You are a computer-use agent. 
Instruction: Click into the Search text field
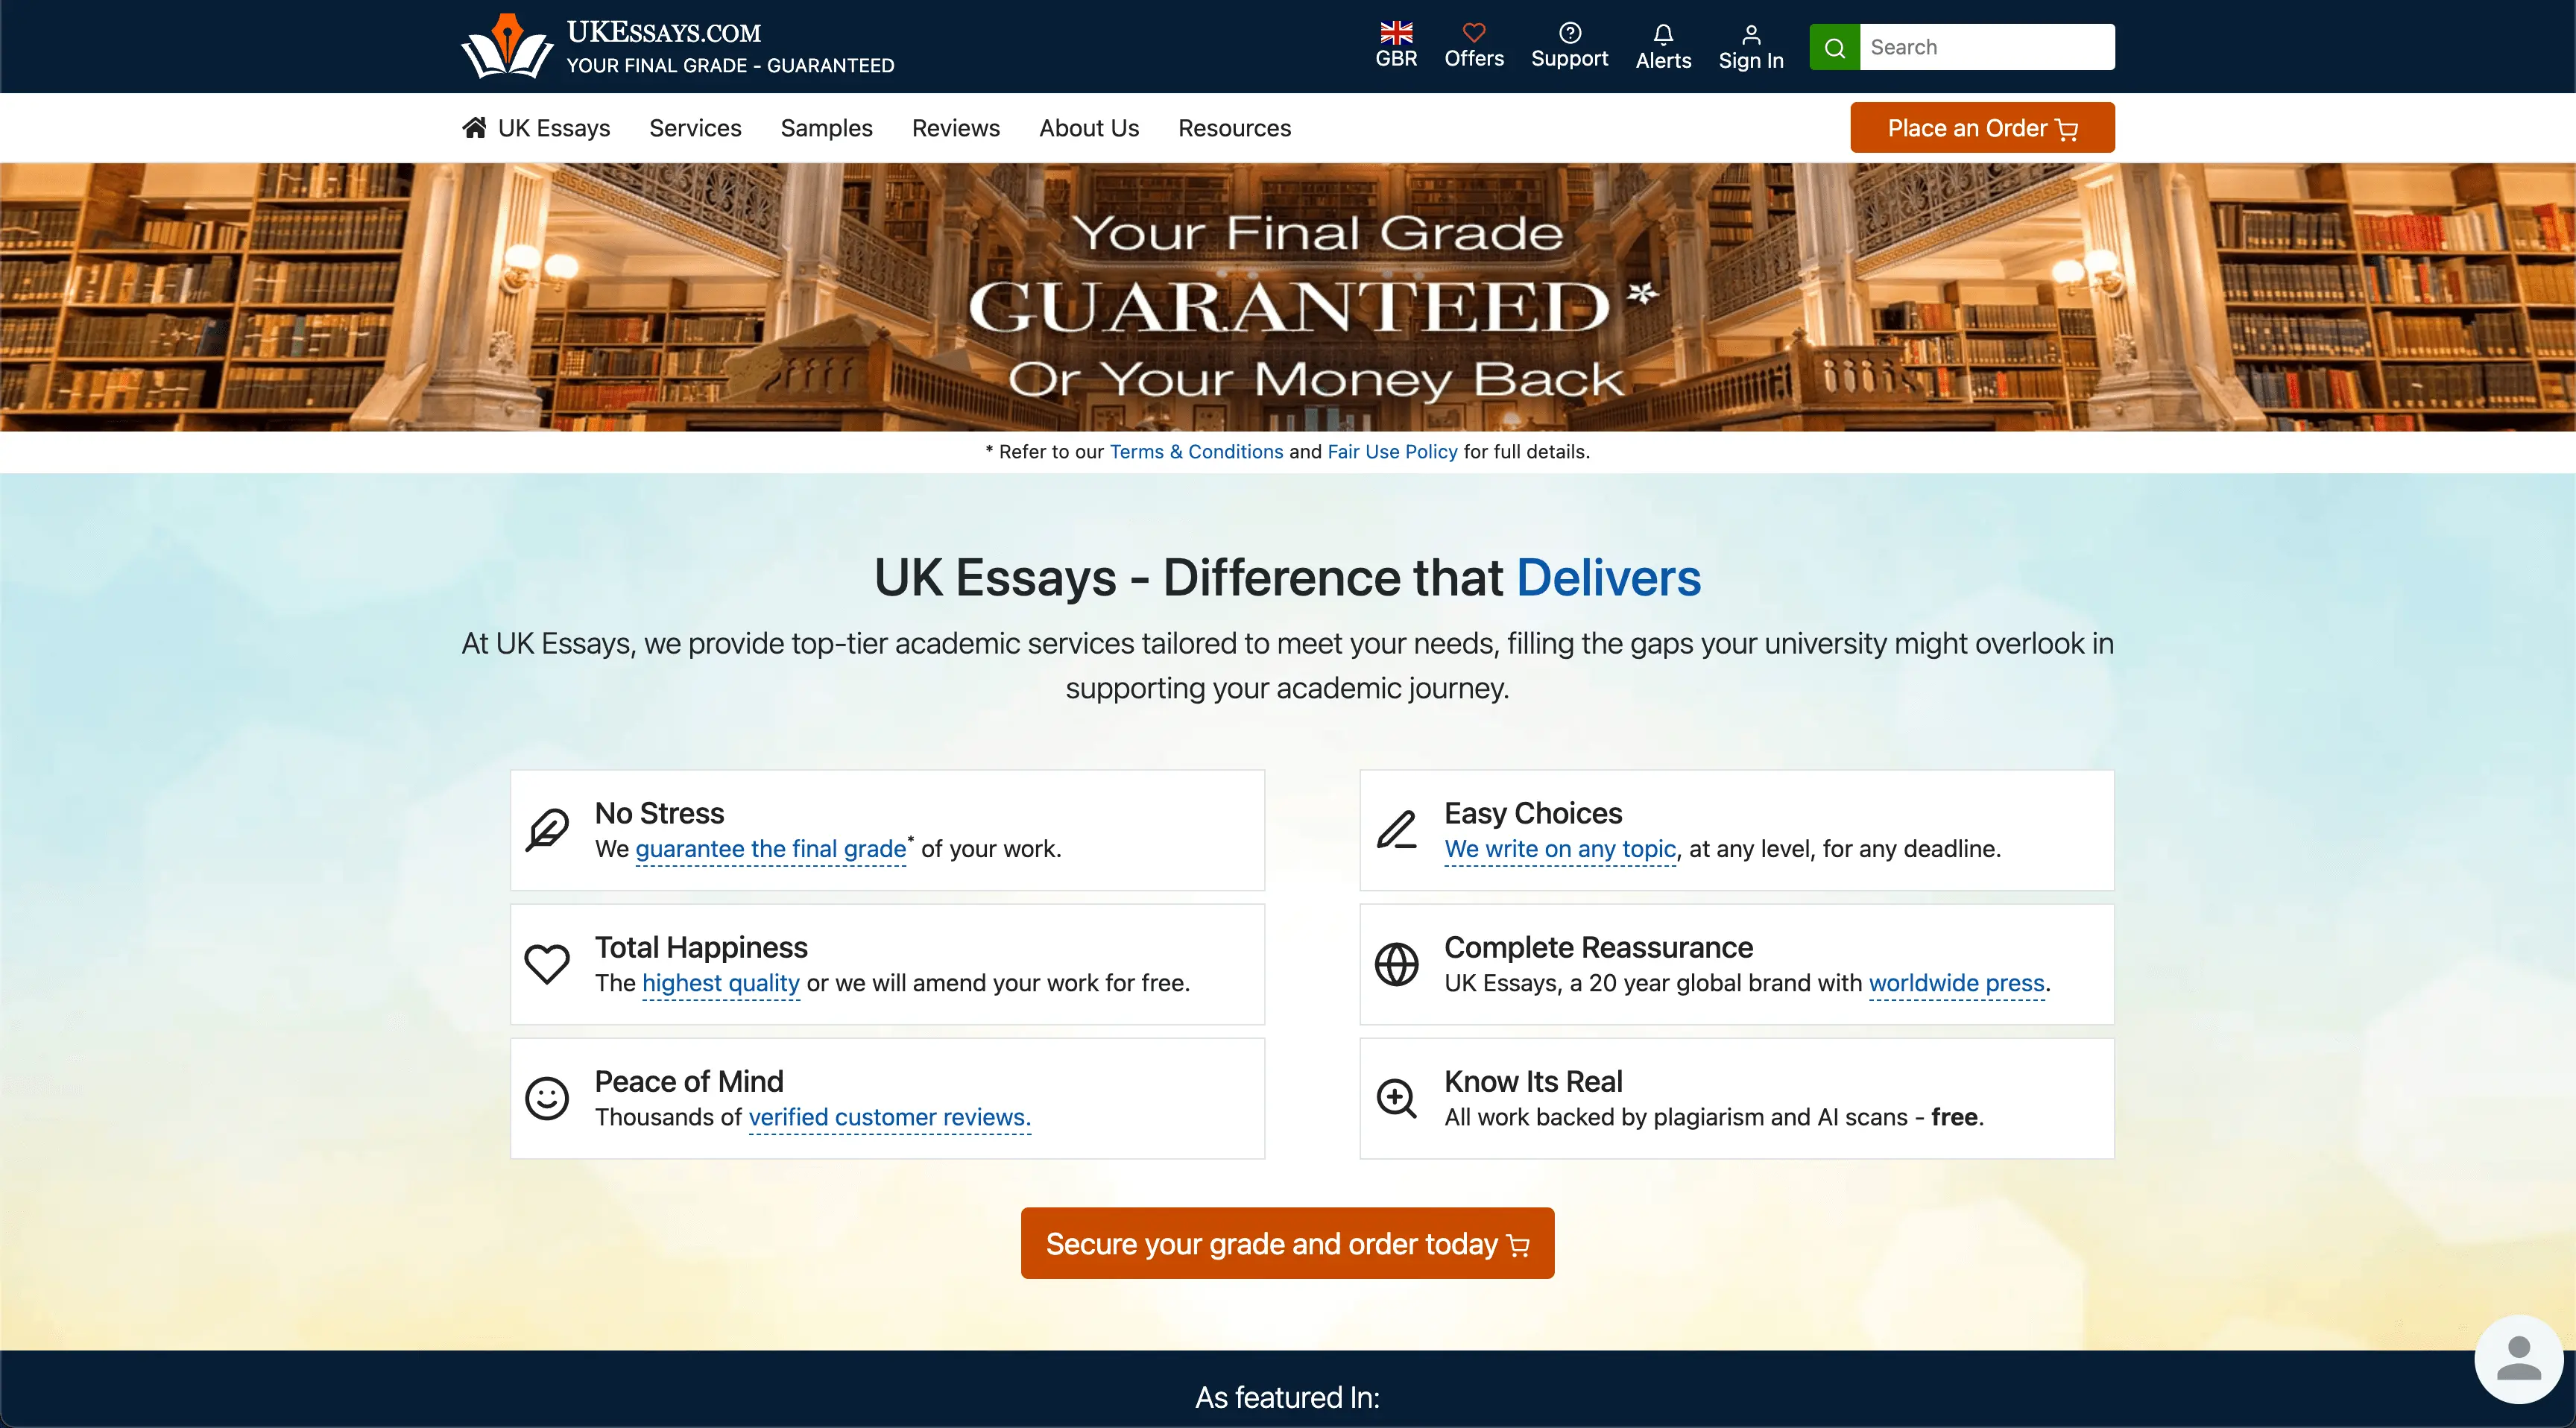[x=1985, y=47]
